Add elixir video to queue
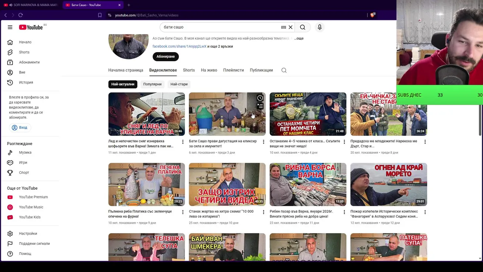Viewport: 483px width, 272px height. click(x=260, y=106)
